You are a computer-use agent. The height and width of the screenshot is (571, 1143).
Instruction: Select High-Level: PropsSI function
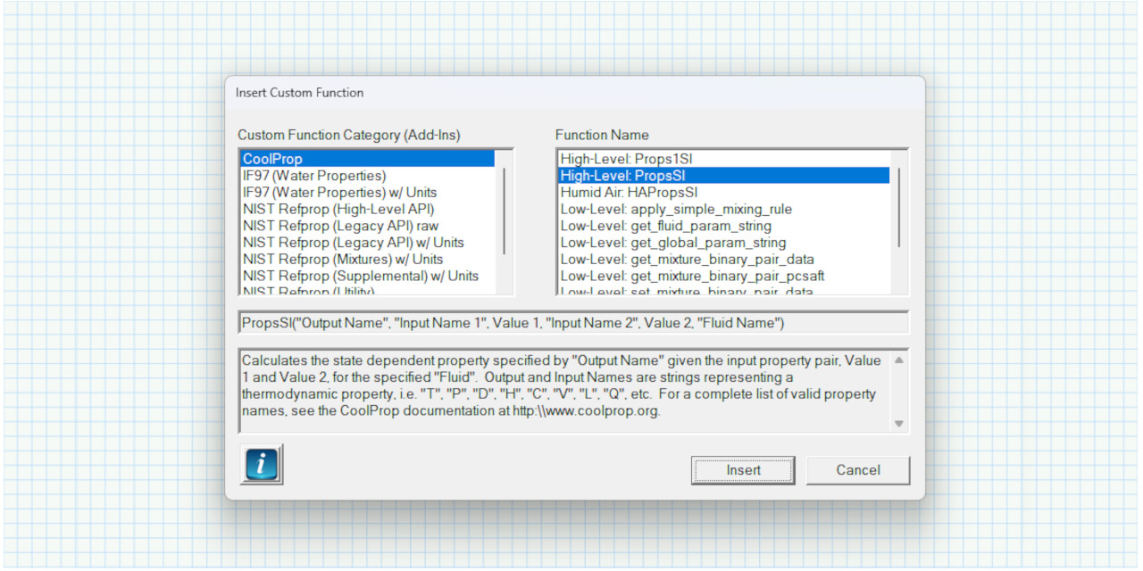pyautogui.click(x=724, y=176)
